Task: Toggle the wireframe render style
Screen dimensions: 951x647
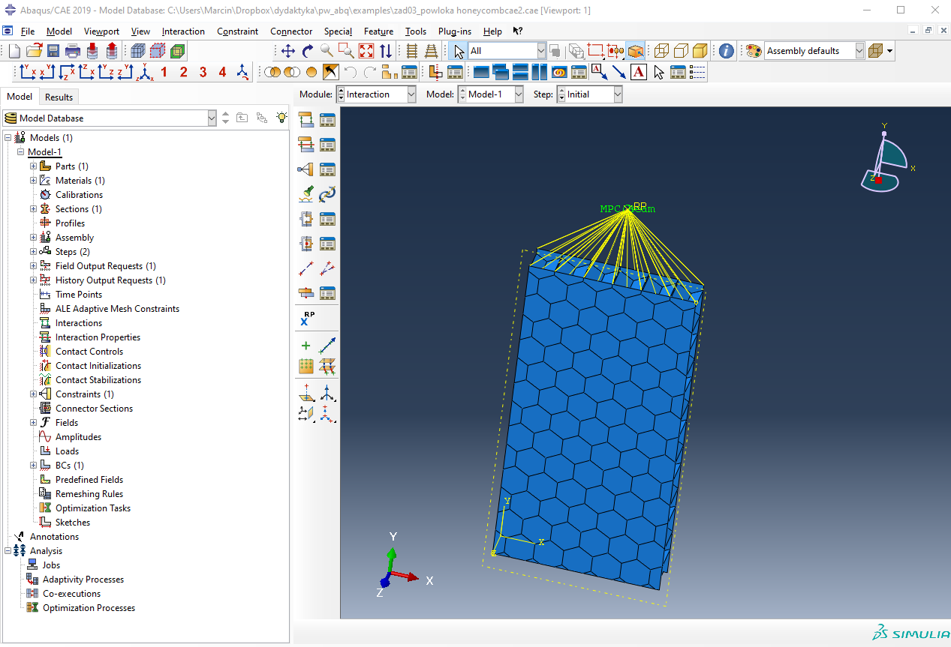Action: coord(661,51)
